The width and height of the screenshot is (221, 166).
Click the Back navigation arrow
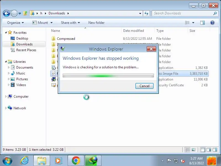click(x=6, y=13)
